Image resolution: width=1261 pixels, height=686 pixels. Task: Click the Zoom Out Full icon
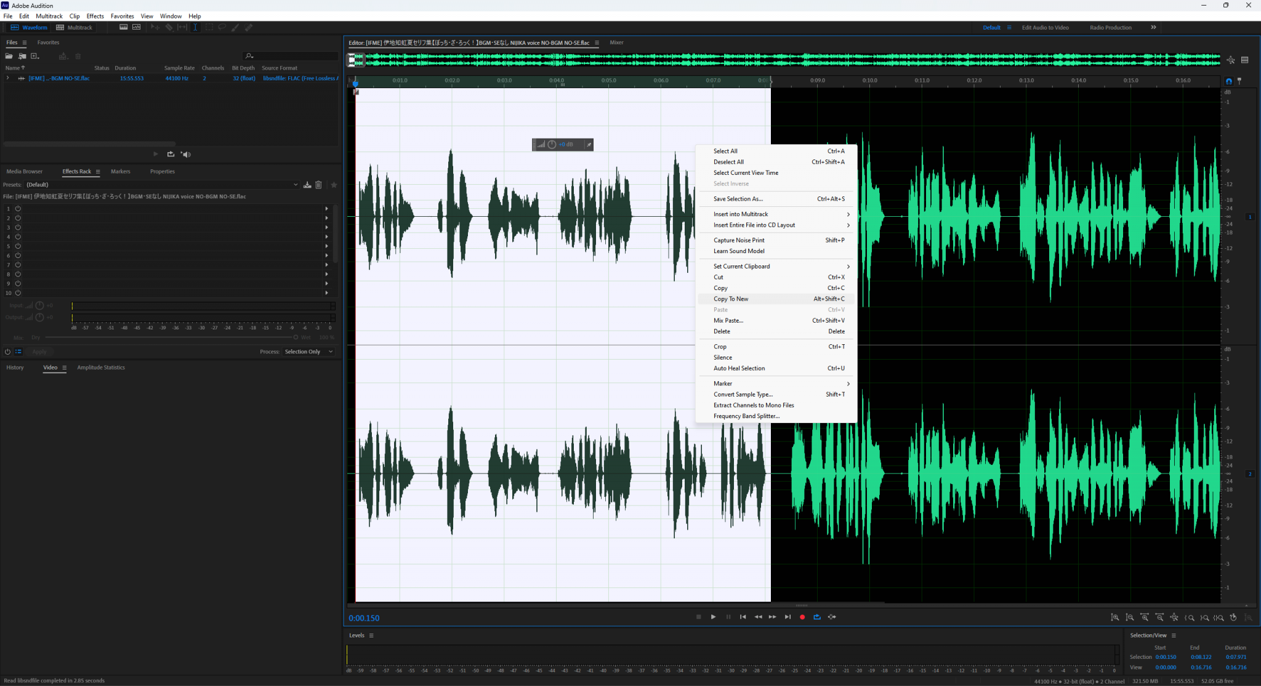[x=1175, y=617]
